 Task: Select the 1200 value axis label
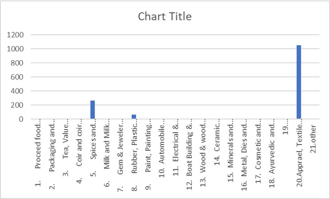click(15, 35)
